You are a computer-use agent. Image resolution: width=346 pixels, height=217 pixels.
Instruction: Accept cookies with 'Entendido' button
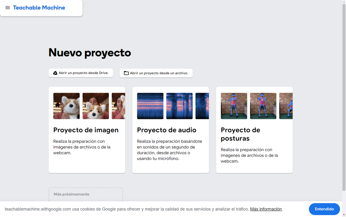324,209
